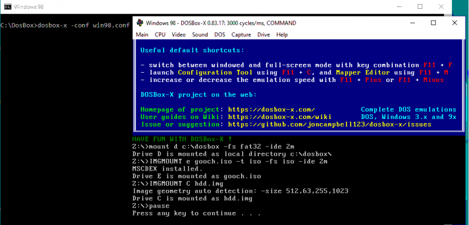Open the DOS menu
The image size is (469, 225).
coord(219,35)
